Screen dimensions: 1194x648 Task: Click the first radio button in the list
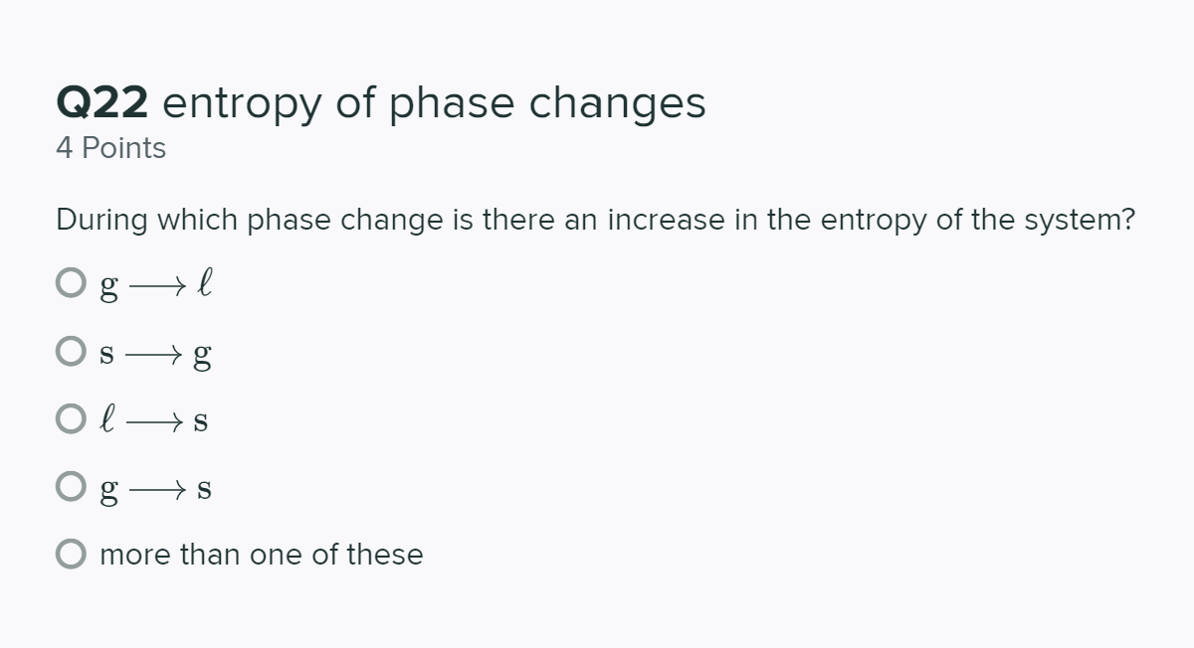click(x=70, y=283)
